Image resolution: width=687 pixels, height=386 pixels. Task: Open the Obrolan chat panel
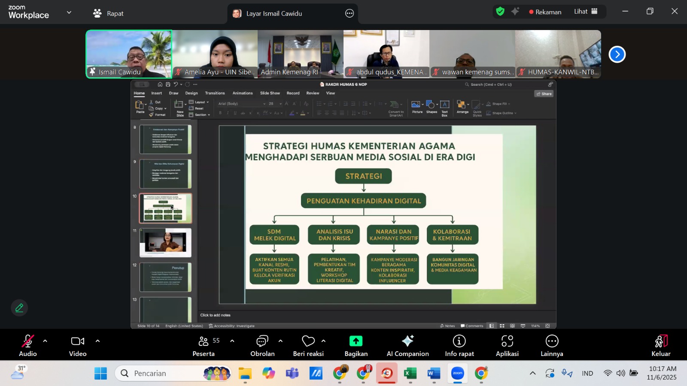click(262, 345)
